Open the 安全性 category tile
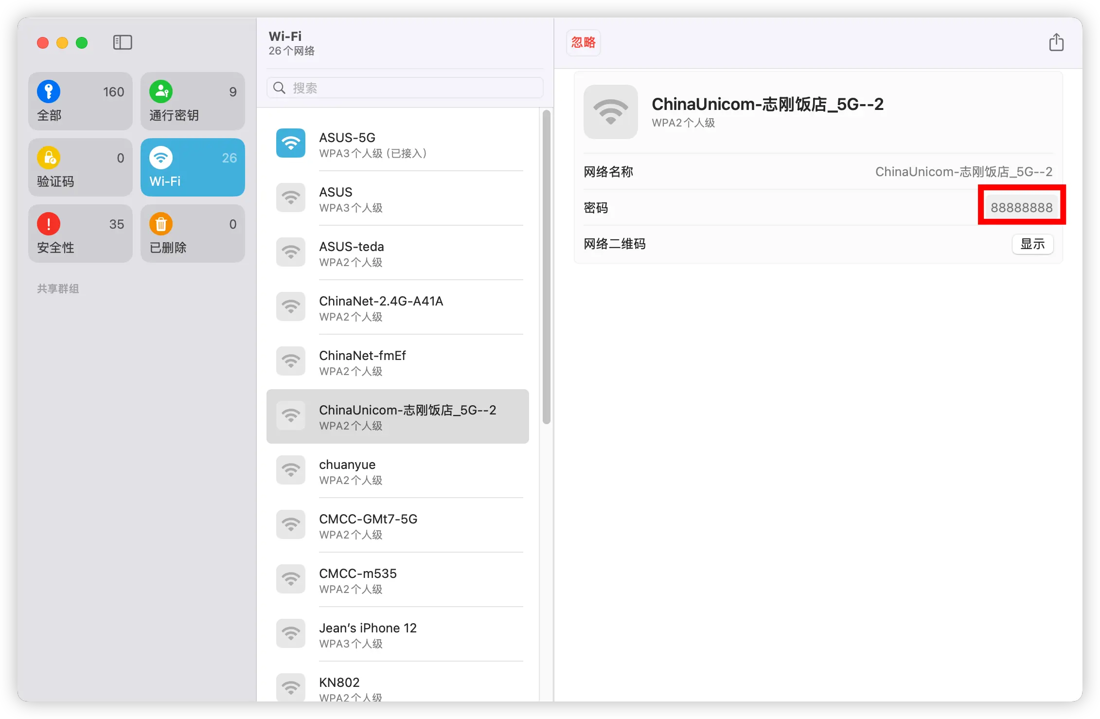The height and width of the screenshot is (719, 1100). [x=80, y=234]
